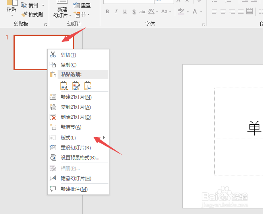
Task: Open 新建幻灯片 ribbon dropdown arrow
Action: tap(70, 15)
